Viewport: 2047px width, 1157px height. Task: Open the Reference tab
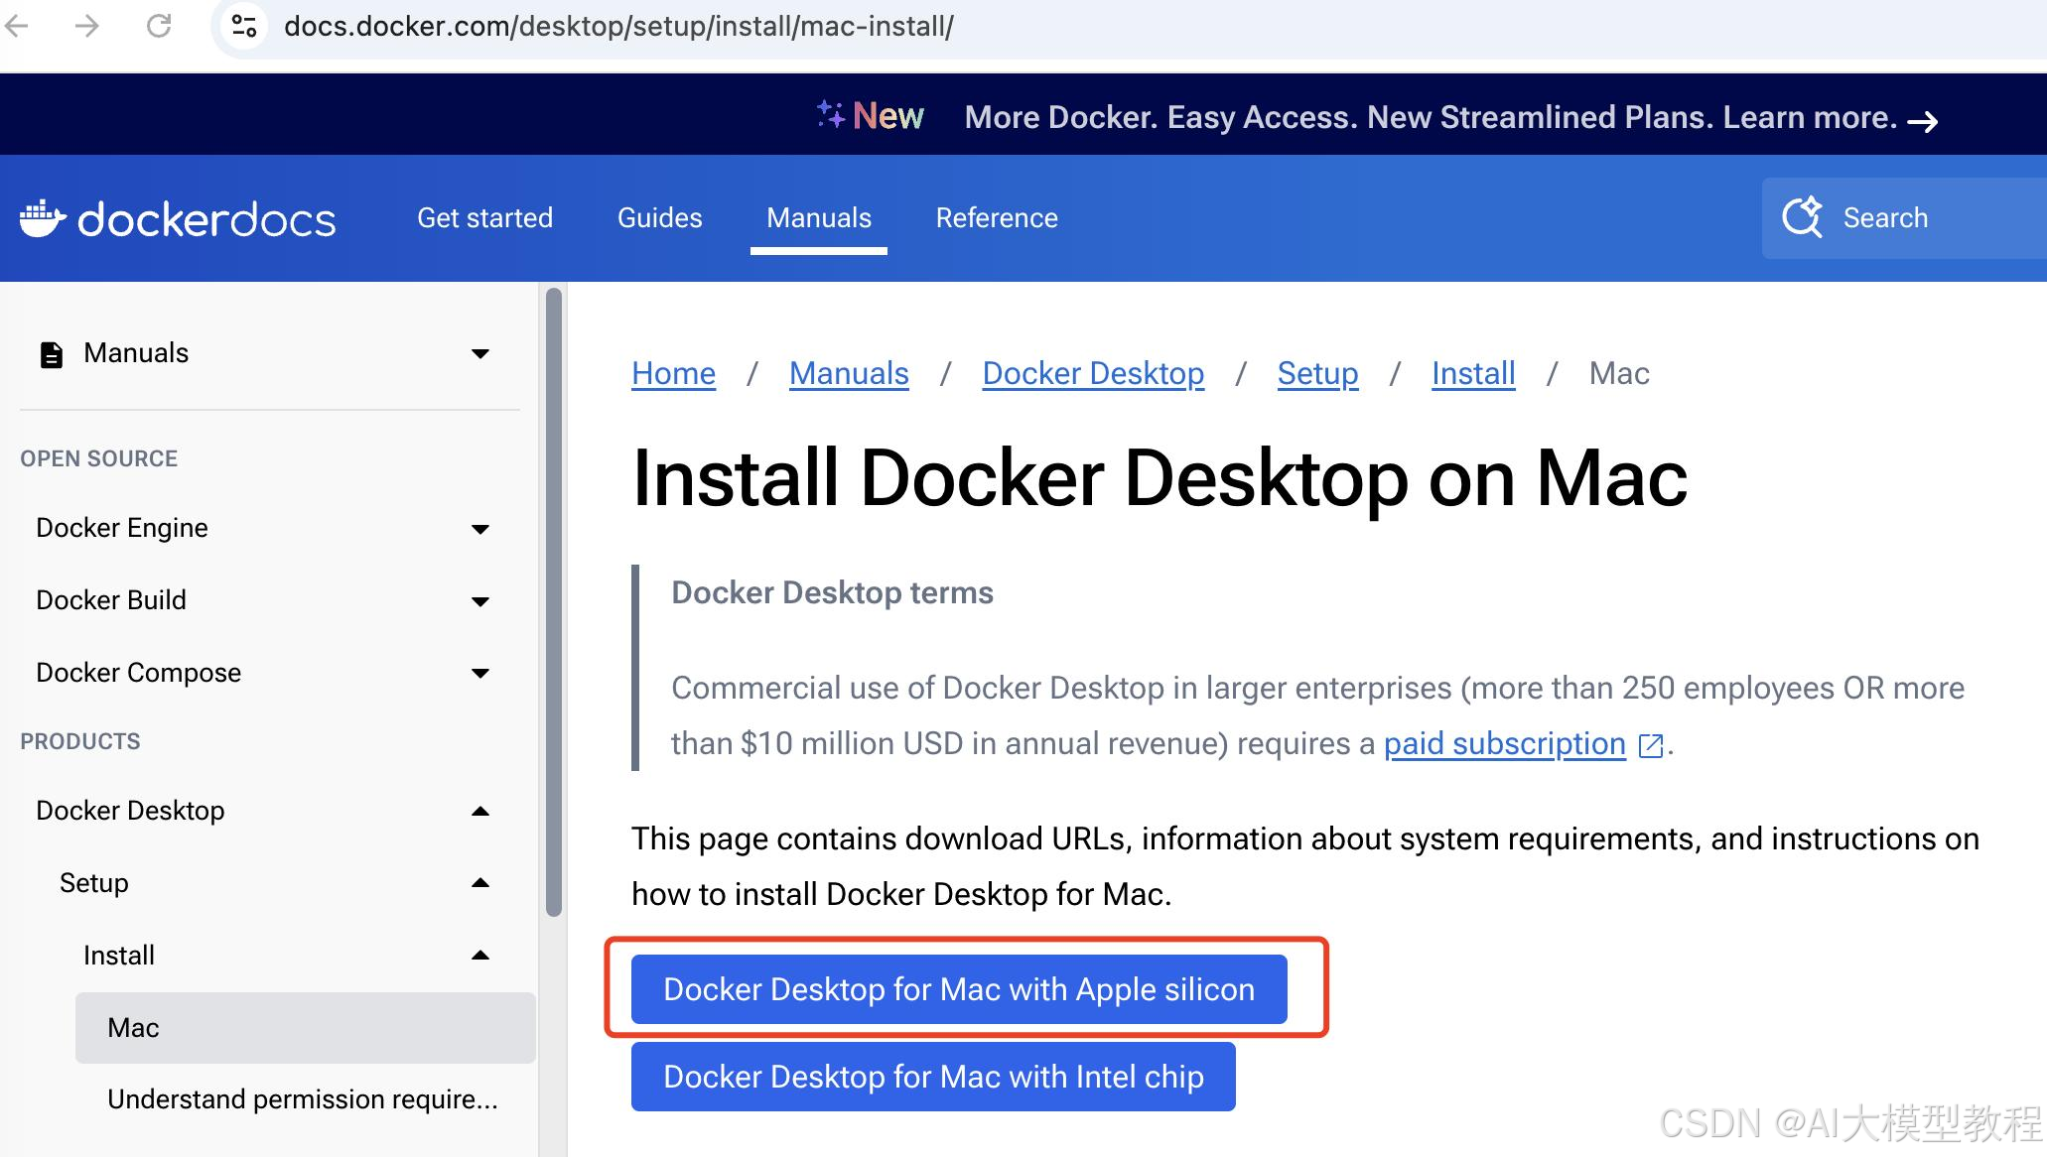997,218
